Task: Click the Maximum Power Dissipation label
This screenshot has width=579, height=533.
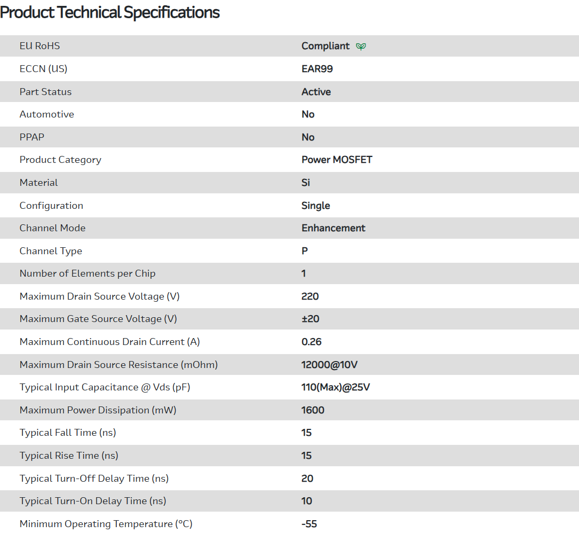Action: pyautogui.click(x=98, y=410)
